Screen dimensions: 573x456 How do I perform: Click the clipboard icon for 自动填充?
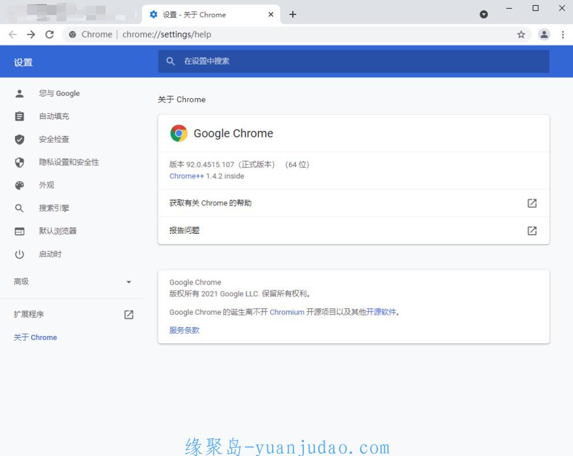(20, 116)
